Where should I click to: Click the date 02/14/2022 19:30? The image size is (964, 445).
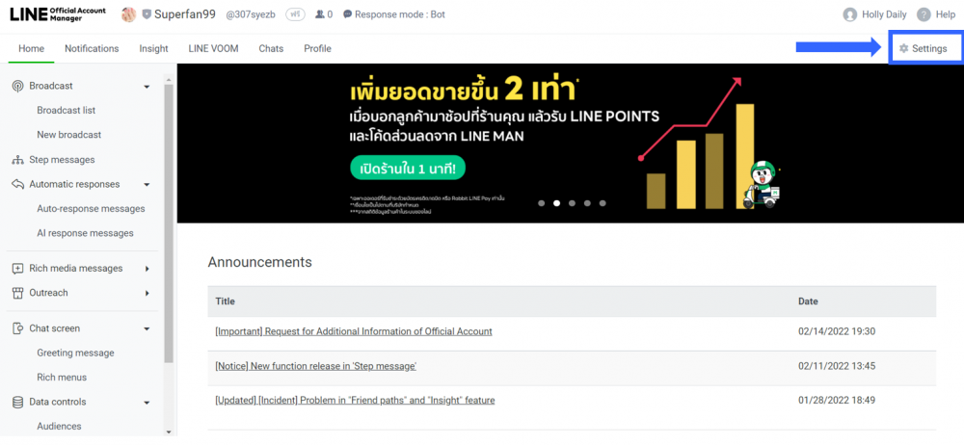[x=836, y=331]
